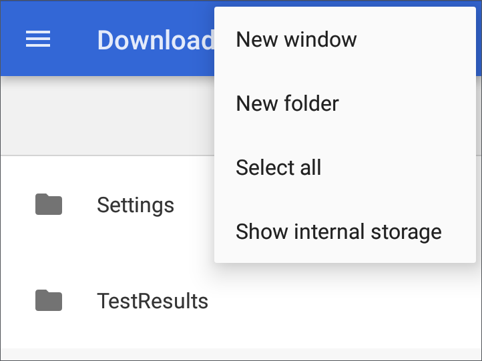Choose New window from the overflow menu
This screenshot has height=361, width=482.
point(345,39)
